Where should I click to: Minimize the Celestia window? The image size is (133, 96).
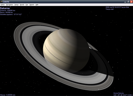(x=125, y=2)
